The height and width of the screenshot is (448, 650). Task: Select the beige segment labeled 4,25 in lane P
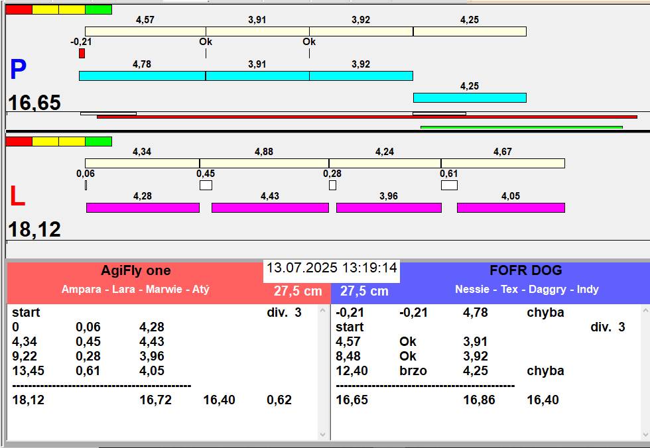(470, 31)
